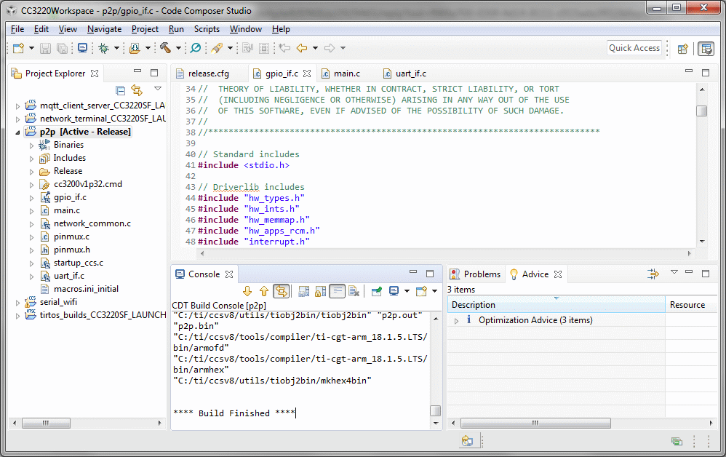
Task: Click the Next Error arrow in Console
Action: pyautogui.click(x=247, y=291)
